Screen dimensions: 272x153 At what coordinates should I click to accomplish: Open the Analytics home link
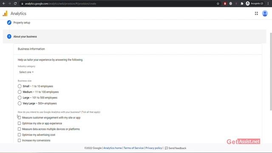tap(113, 148)
